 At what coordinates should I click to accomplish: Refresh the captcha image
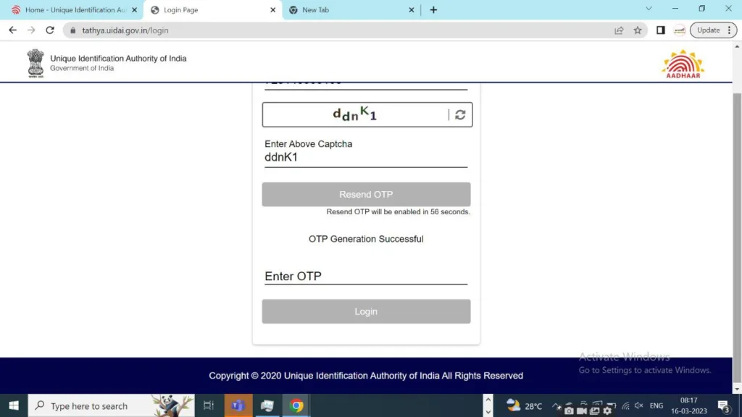click(x=460, y=115)
